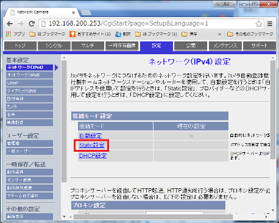The image size is (279, 223).
Task: Select ダイナミックDNS in the sidebar
Action: click(x=29, y=91)
